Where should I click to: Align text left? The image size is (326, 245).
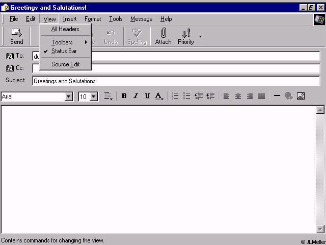(226, 96)
